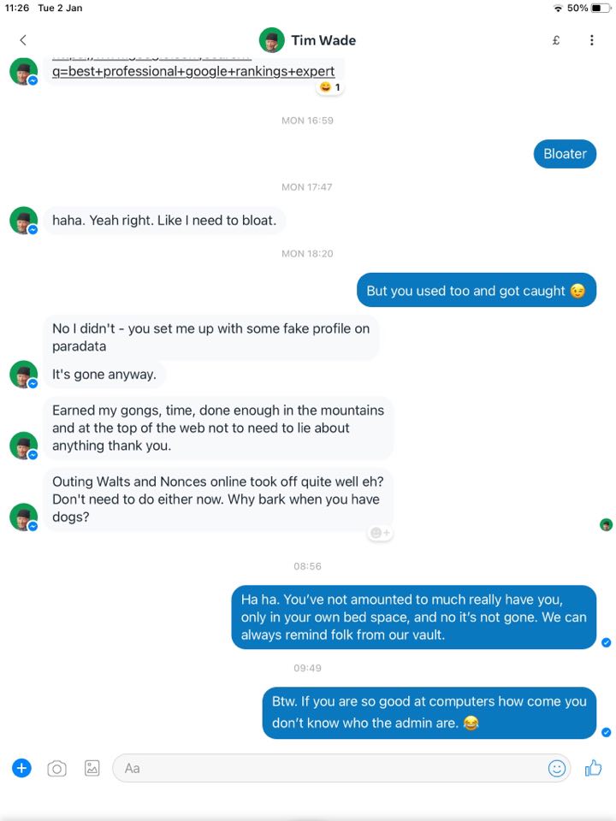This screenshot has height=821, width=616.
Task: Open the three-dot more options menu
Action: [591, 40]
